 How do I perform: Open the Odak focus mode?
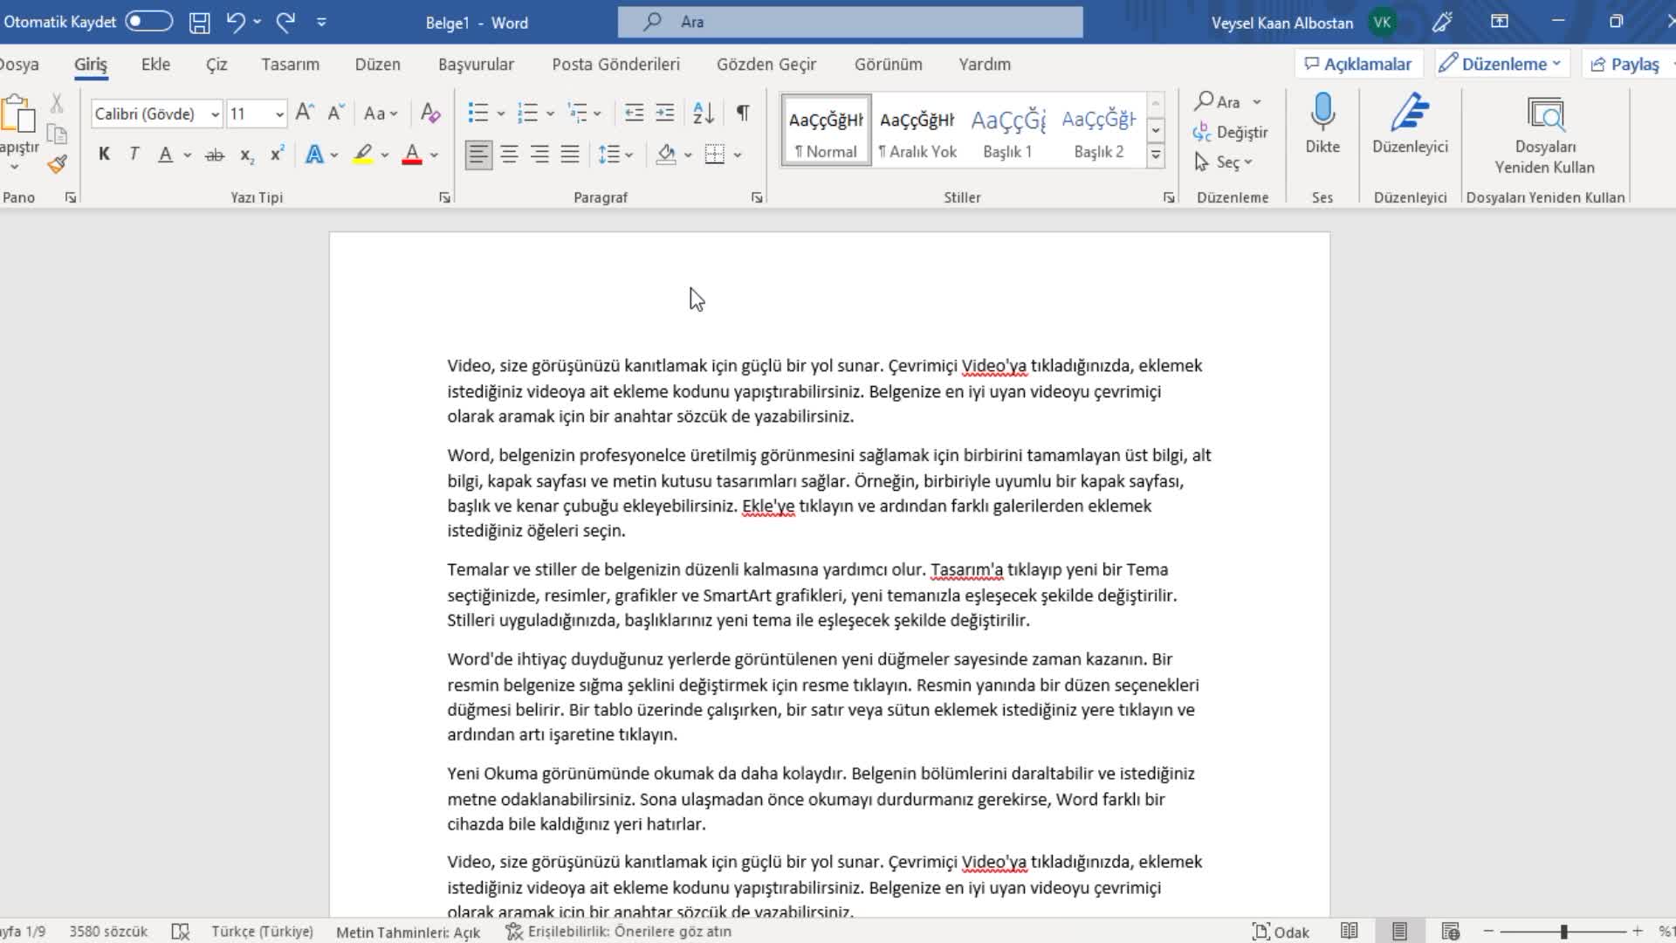pyautogui.click(x=1281, y=932)
